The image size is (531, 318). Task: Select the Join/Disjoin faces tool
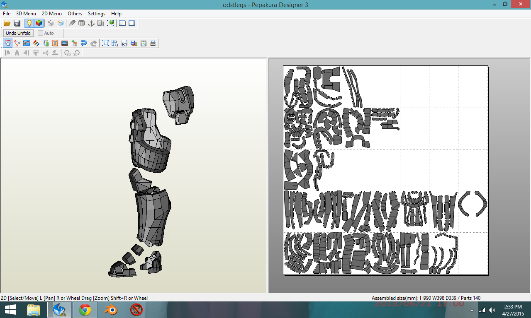tap(17, 43)
